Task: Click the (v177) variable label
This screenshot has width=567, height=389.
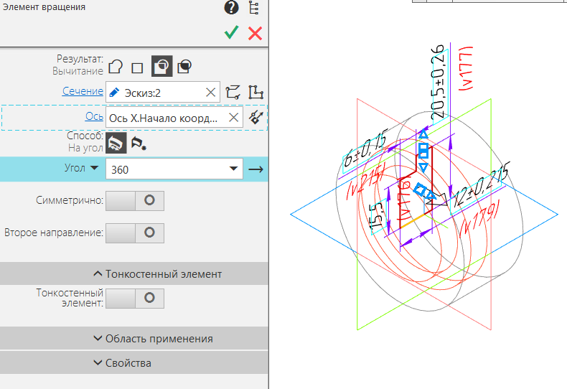Action: (x=465, y=69)
